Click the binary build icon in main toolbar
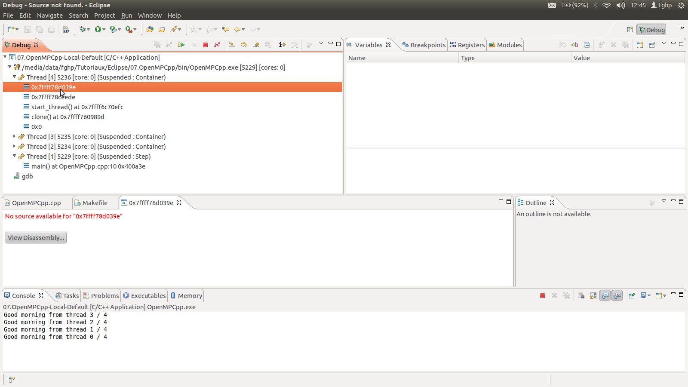 (x=66, y=29)
